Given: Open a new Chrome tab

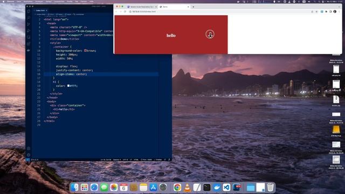Looking at the screenshot, I should pos(194,7).
